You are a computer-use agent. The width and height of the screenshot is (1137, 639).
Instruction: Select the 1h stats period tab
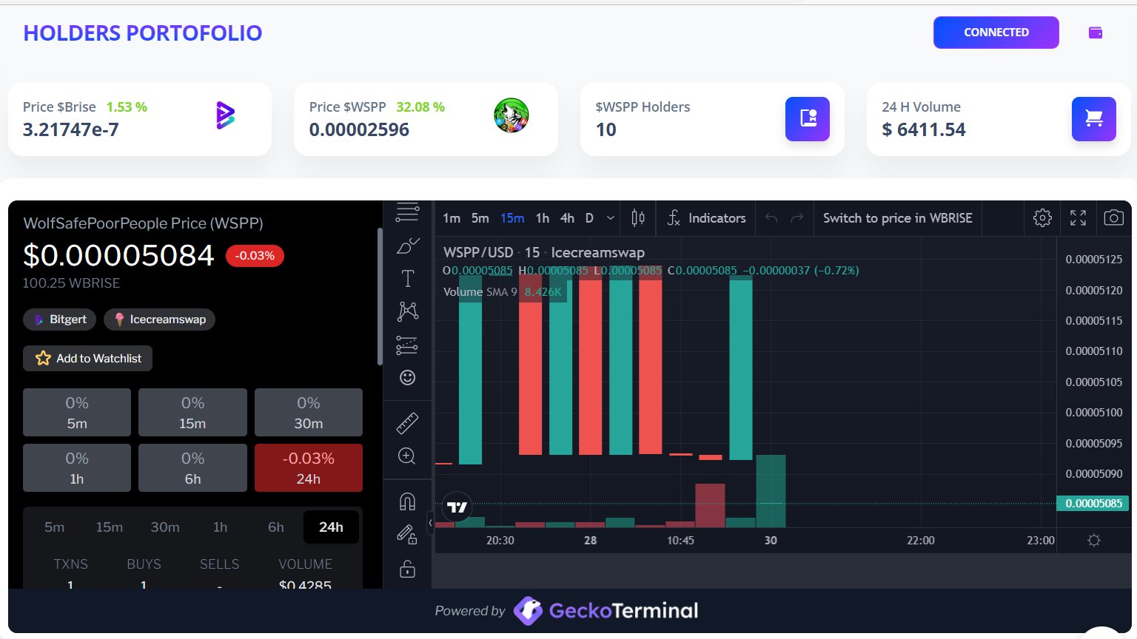coord(221,527)
